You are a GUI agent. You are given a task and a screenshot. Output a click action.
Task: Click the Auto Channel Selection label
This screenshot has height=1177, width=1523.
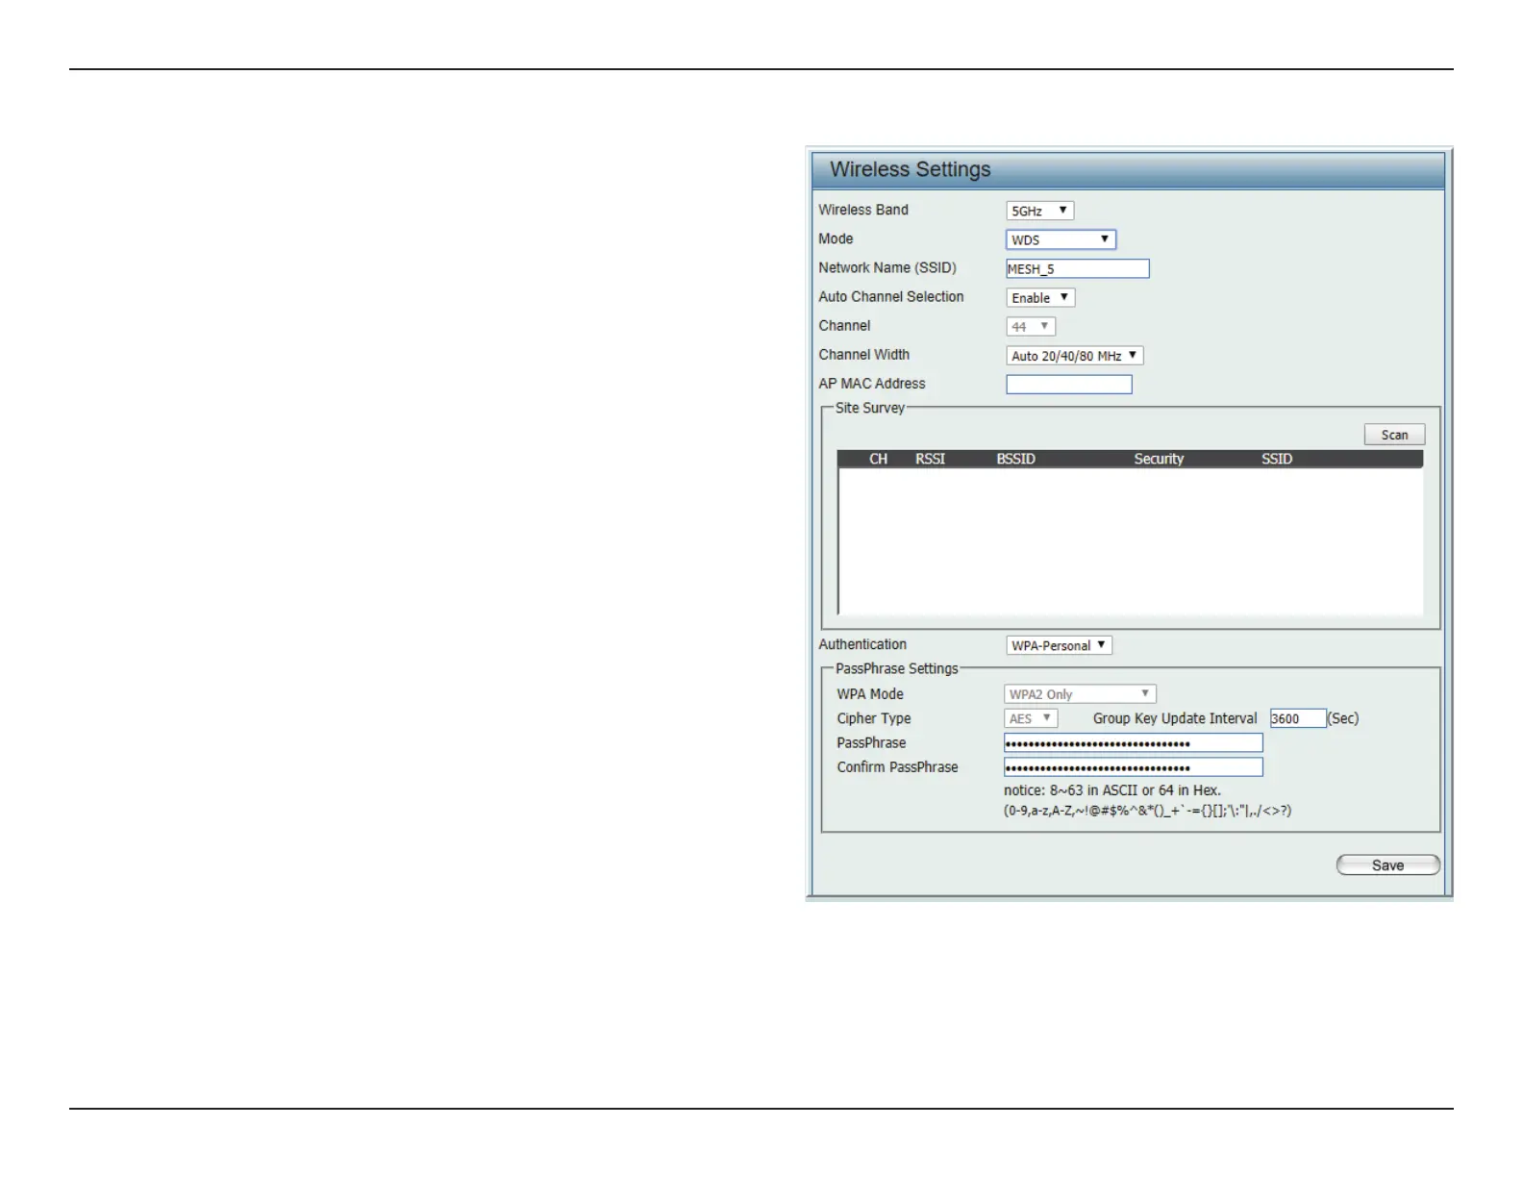pyautogui.click(x=891, y=297)
